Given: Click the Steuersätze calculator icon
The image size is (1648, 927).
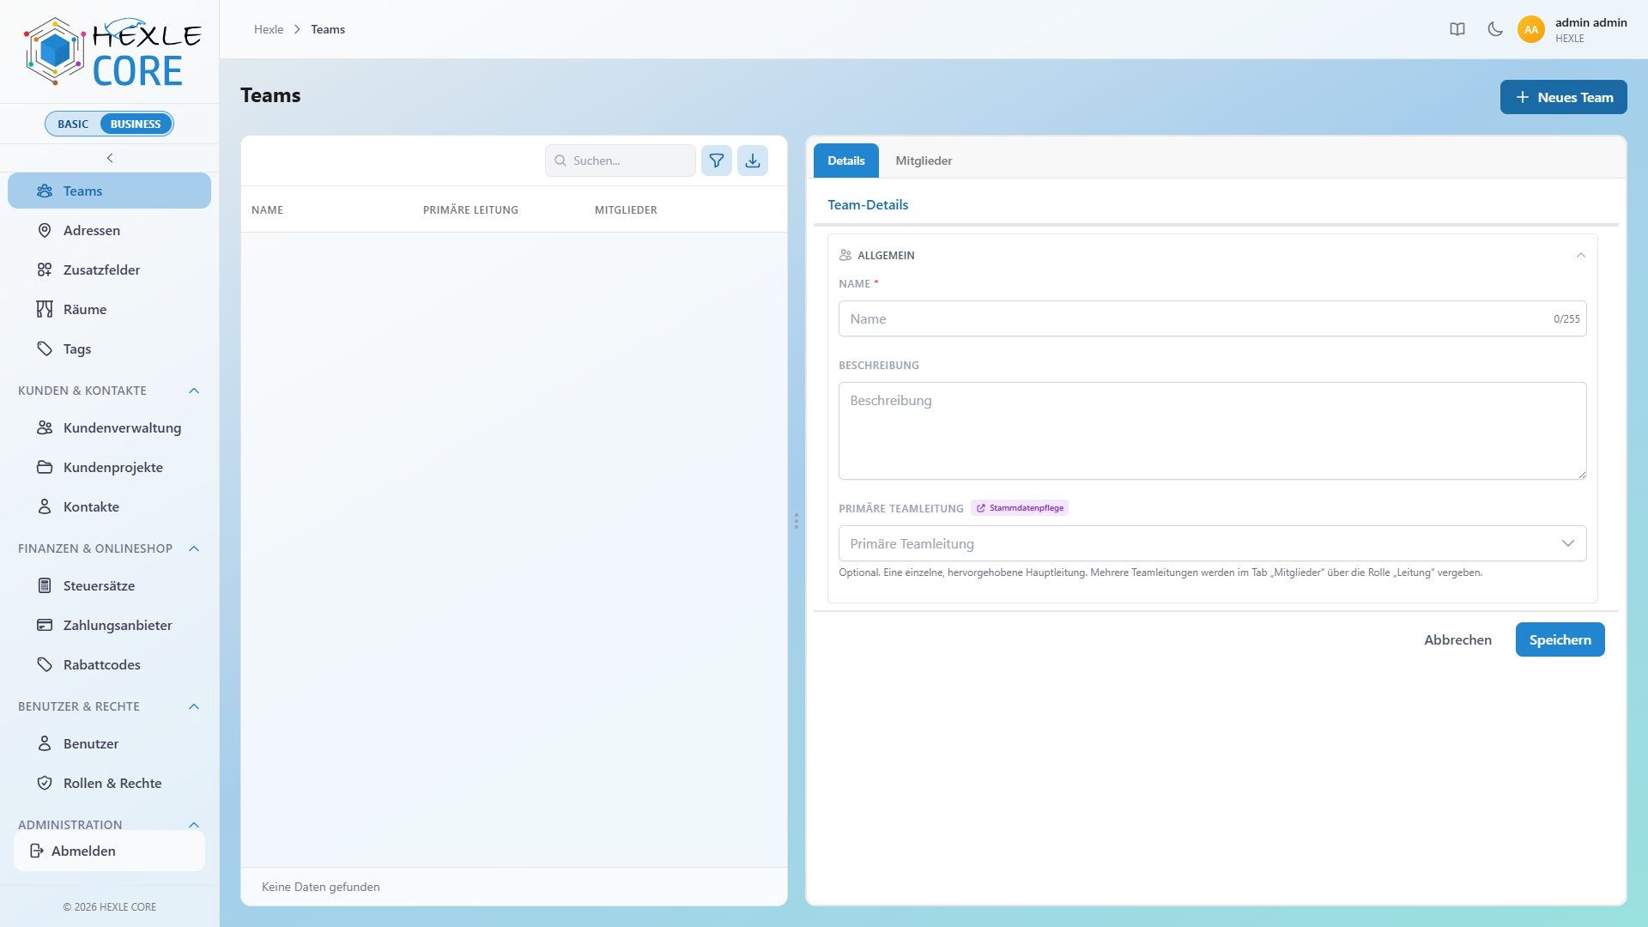Looking at the screenshot, I should [45, 585].
